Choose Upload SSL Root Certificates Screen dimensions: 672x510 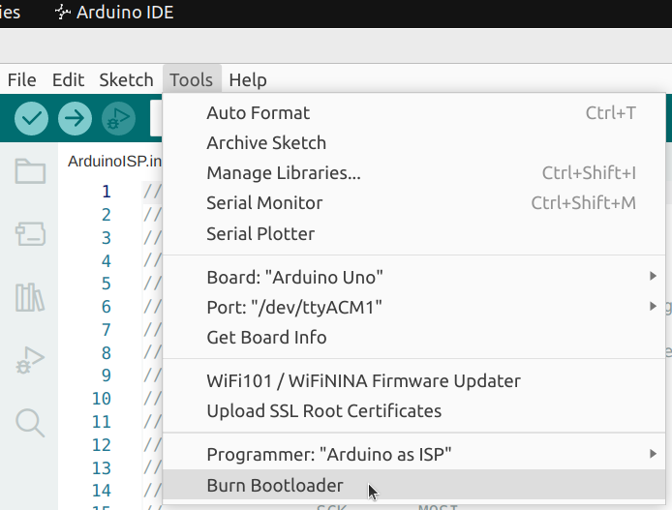[414, 411]
